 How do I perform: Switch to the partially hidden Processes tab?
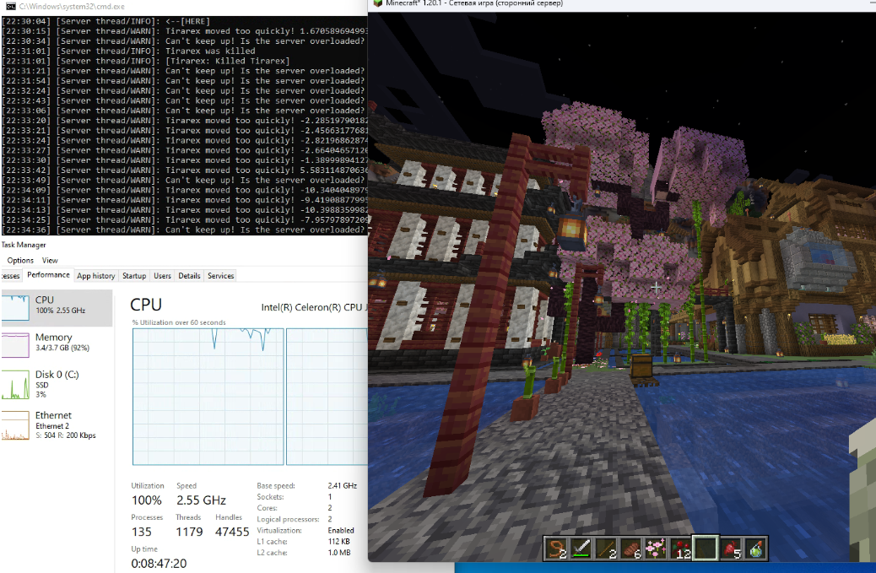coord(11,276)
